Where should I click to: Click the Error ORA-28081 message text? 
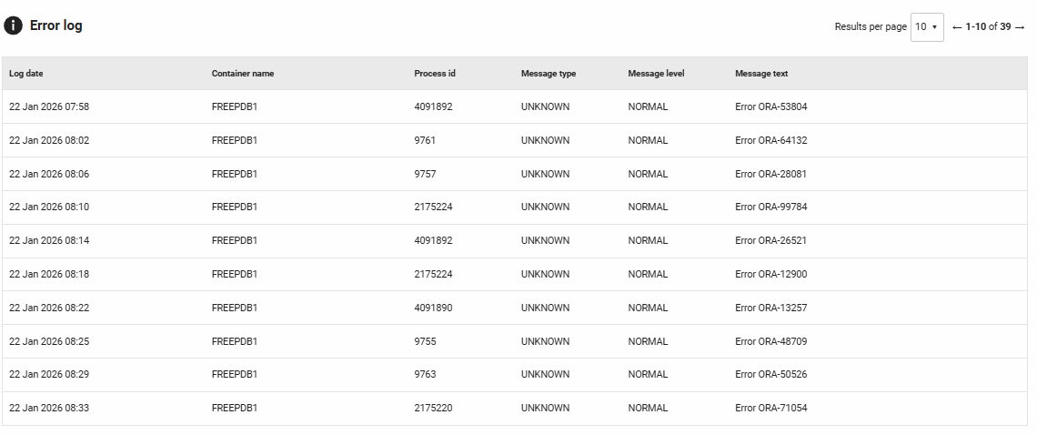coord(770,174)
